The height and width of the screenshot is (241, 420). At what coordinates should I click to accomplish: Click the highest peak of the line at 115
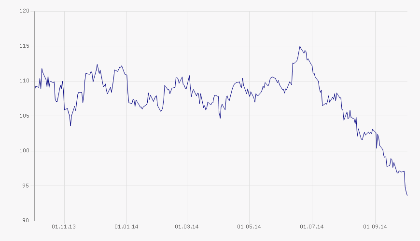coord(300,46)
